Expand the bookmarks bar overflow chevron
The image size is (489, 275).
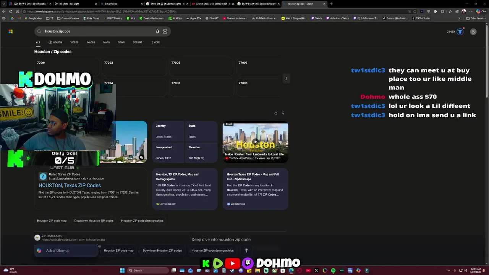pyautogui.click(x=459, y=18)
